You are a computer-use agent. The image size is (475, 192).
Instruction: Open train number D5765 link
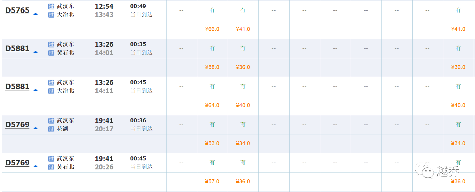[x=17, y=11]
